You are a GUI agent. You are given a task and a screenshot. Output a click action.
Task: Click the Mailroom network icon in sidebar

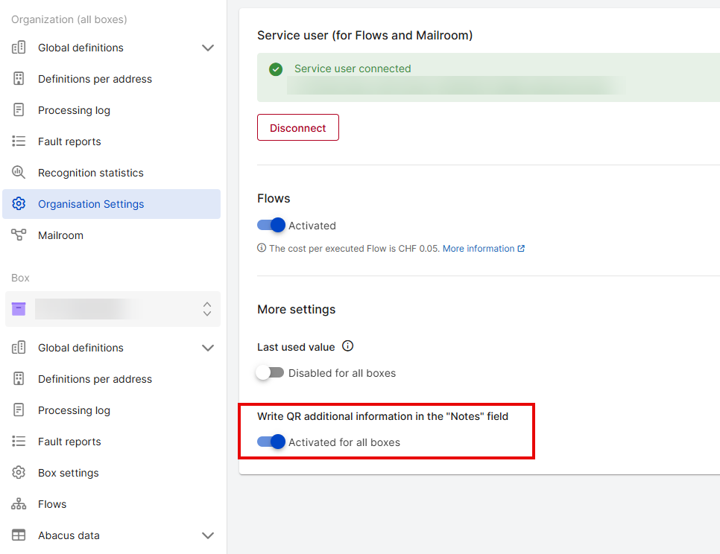(19, 235)
